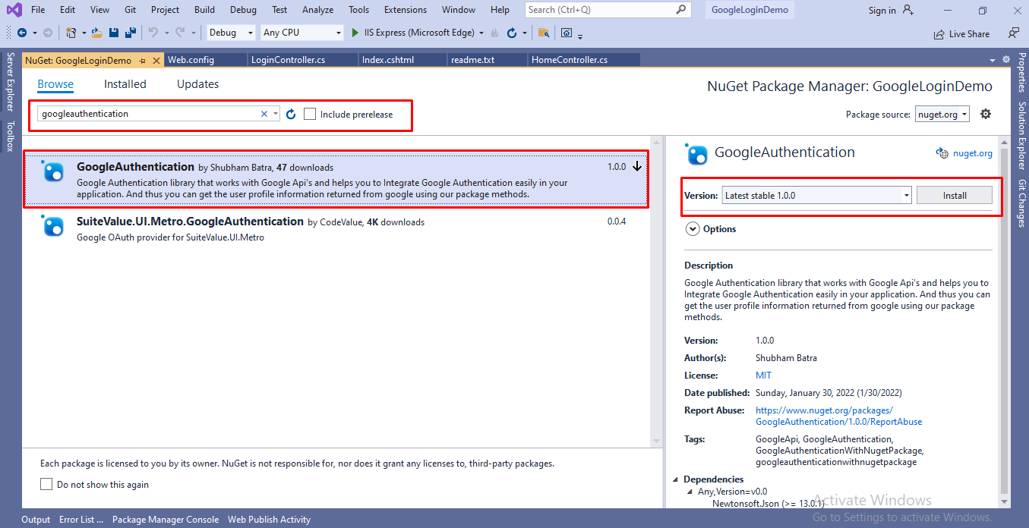Open the Server Explorer side tab
Image resolution: width=1029 pixels, height=528 pixels.
pyautogui.click(x=10, y=83)
